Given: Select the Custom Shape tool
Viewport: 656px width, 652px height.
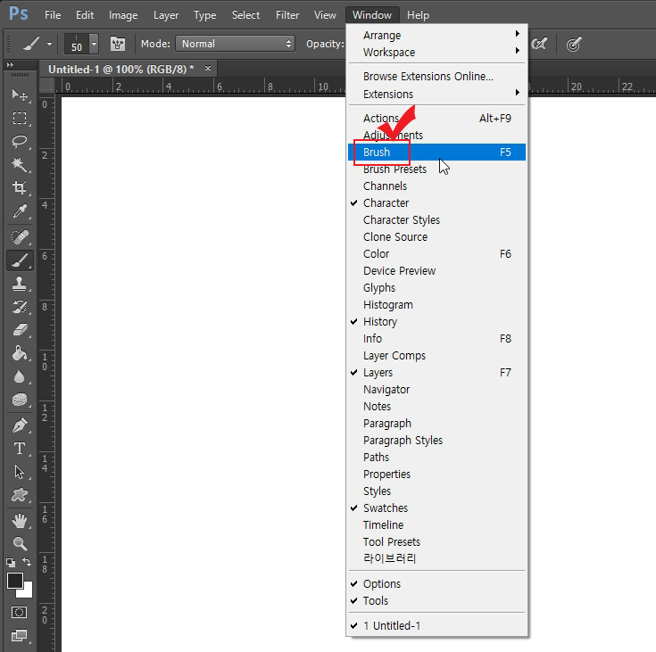Looking at the screenshot, I should pyautogui.click(x=20, y=495).
